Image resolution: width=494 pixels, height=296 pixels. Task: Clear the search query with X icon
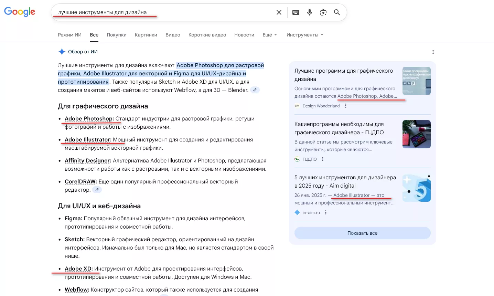point(279,12)
